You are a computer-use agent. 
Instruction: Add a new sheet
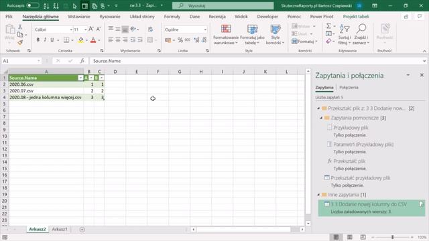point(82,230)
